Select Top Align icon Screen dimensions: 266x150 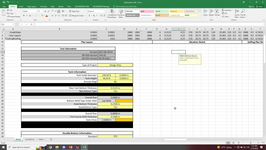[x=53, y=11]
